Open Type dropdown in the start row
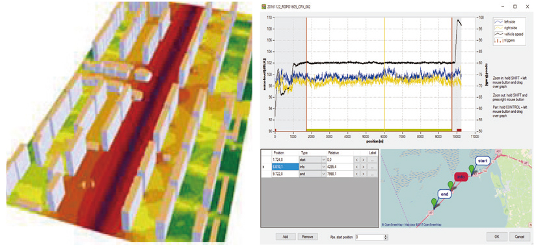This screenshot has width=536, height=249. 323,160
